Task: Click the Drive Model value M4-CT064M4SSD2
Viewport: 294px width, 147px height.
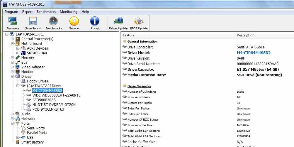Action: (254, 53)
